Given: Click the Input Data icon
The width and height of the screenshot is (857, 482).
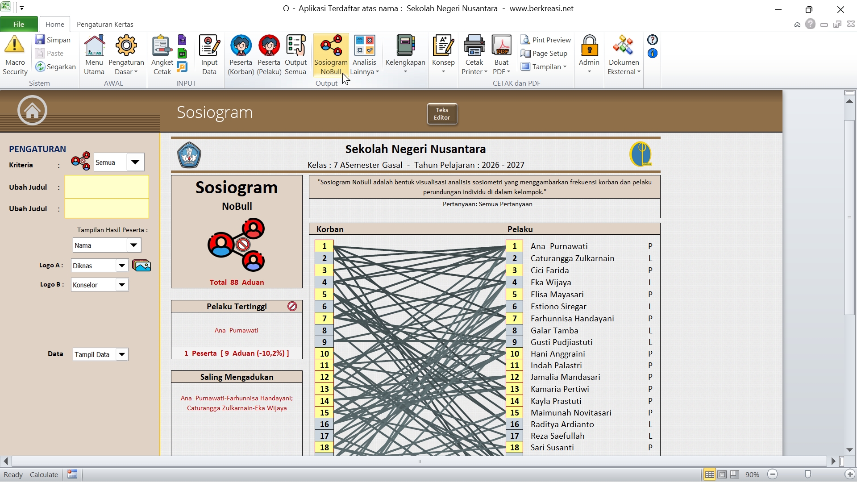Looking at the screenshot, I should pyautogui.click(x=209, y=55).
